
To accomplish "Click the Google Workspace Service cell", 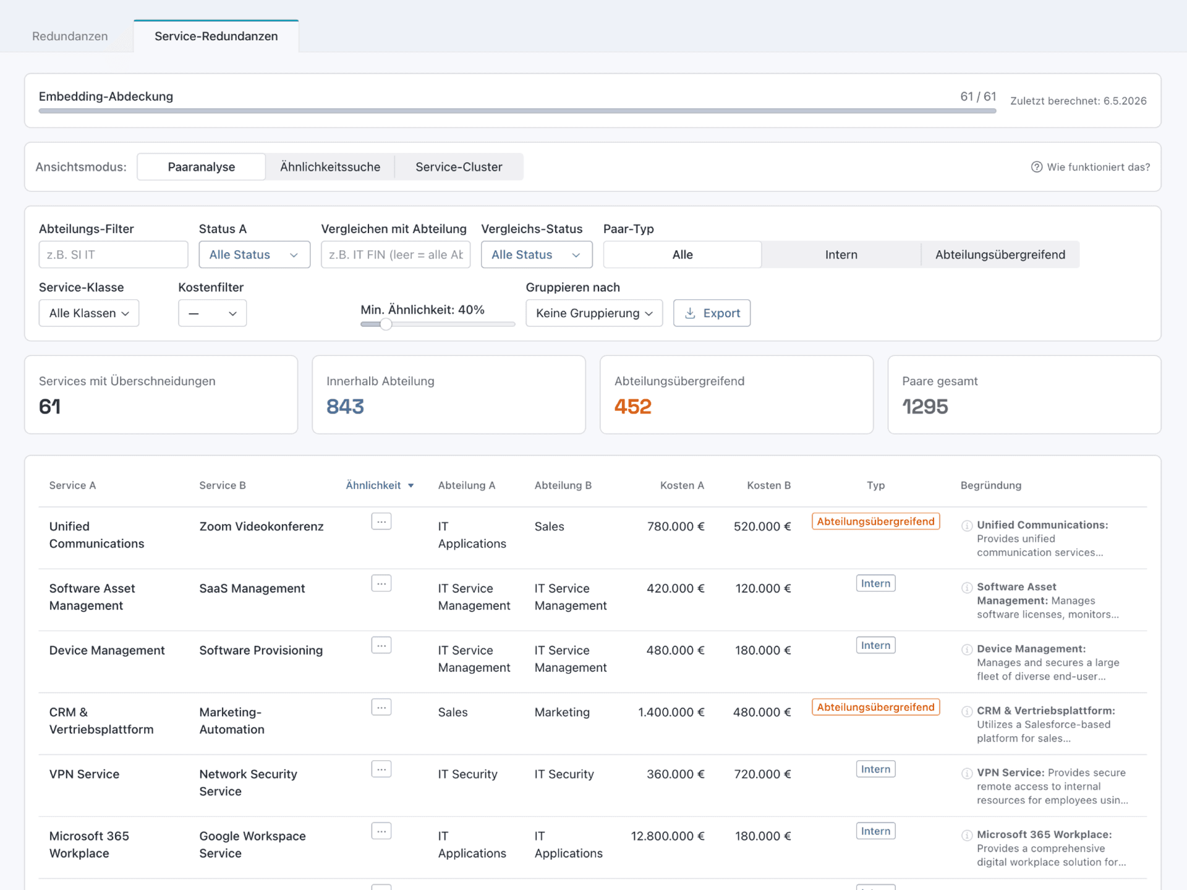I will (x=252, y=845).
